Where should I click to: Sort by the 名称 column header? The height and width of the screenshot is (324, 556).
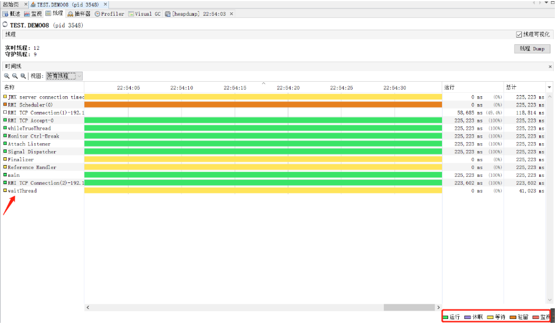point(42,87)
